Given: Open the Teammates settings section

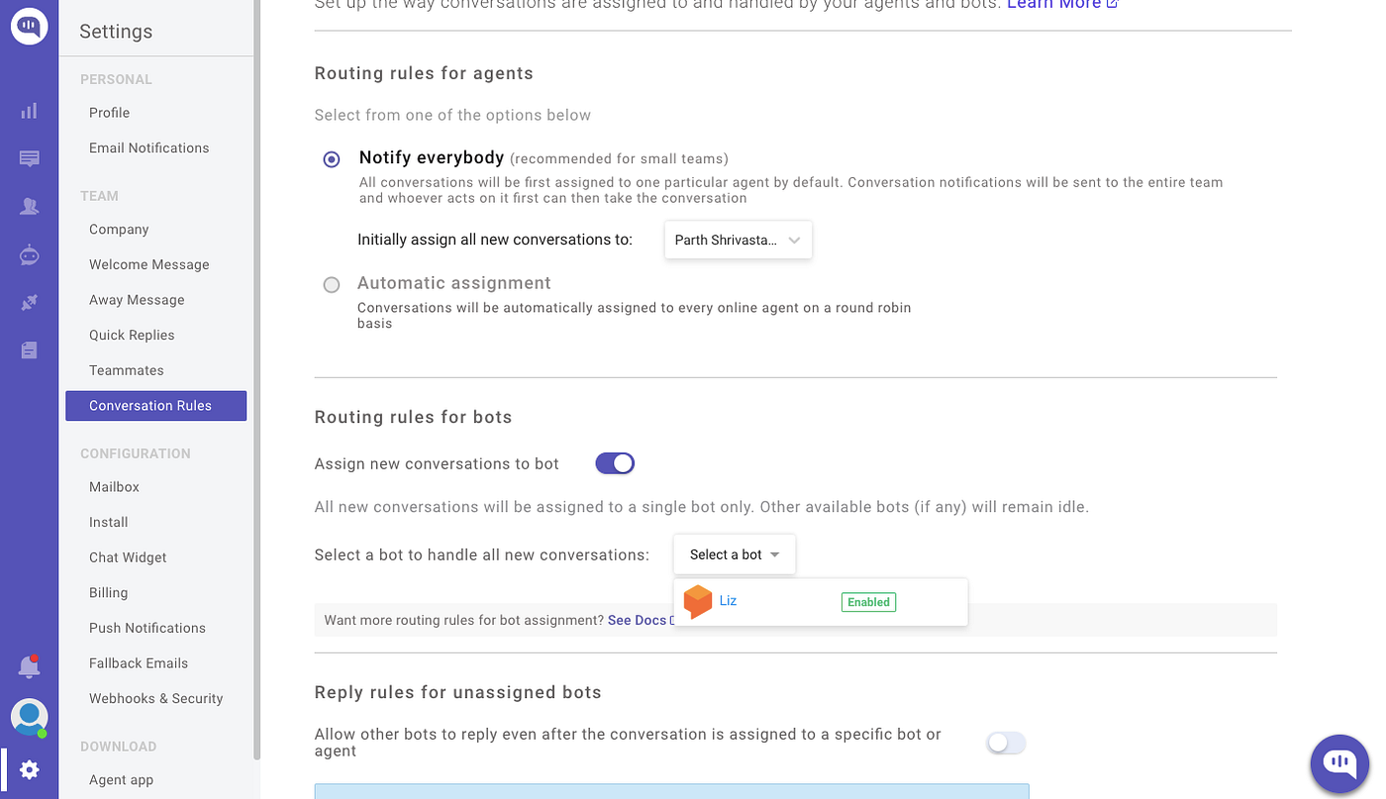Looking at the screenshot, I should tap(126, 369).
